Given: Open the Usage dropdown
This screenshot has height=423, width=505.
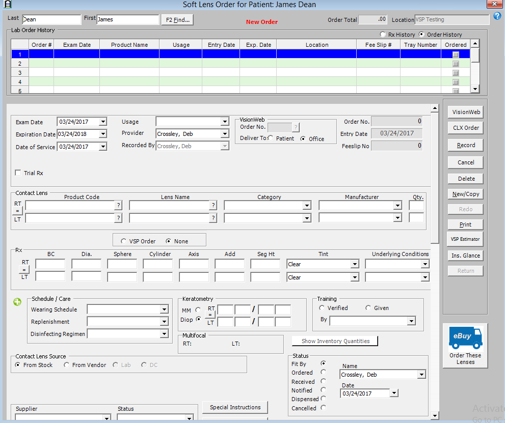Looking at the screenshot, I should (225, 122).
